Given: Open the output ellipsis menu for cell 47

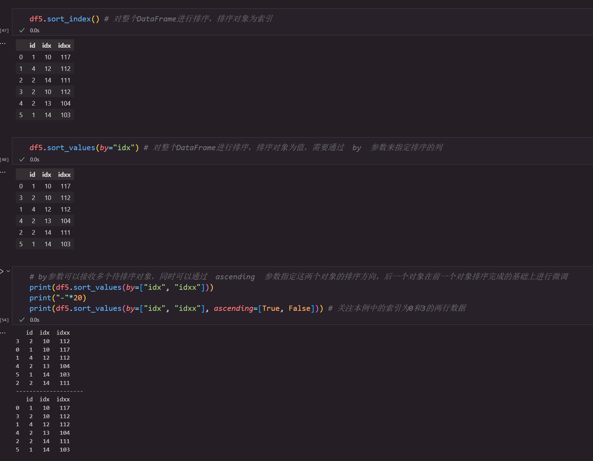Looking at the screenshot, I should coord(3,44).
